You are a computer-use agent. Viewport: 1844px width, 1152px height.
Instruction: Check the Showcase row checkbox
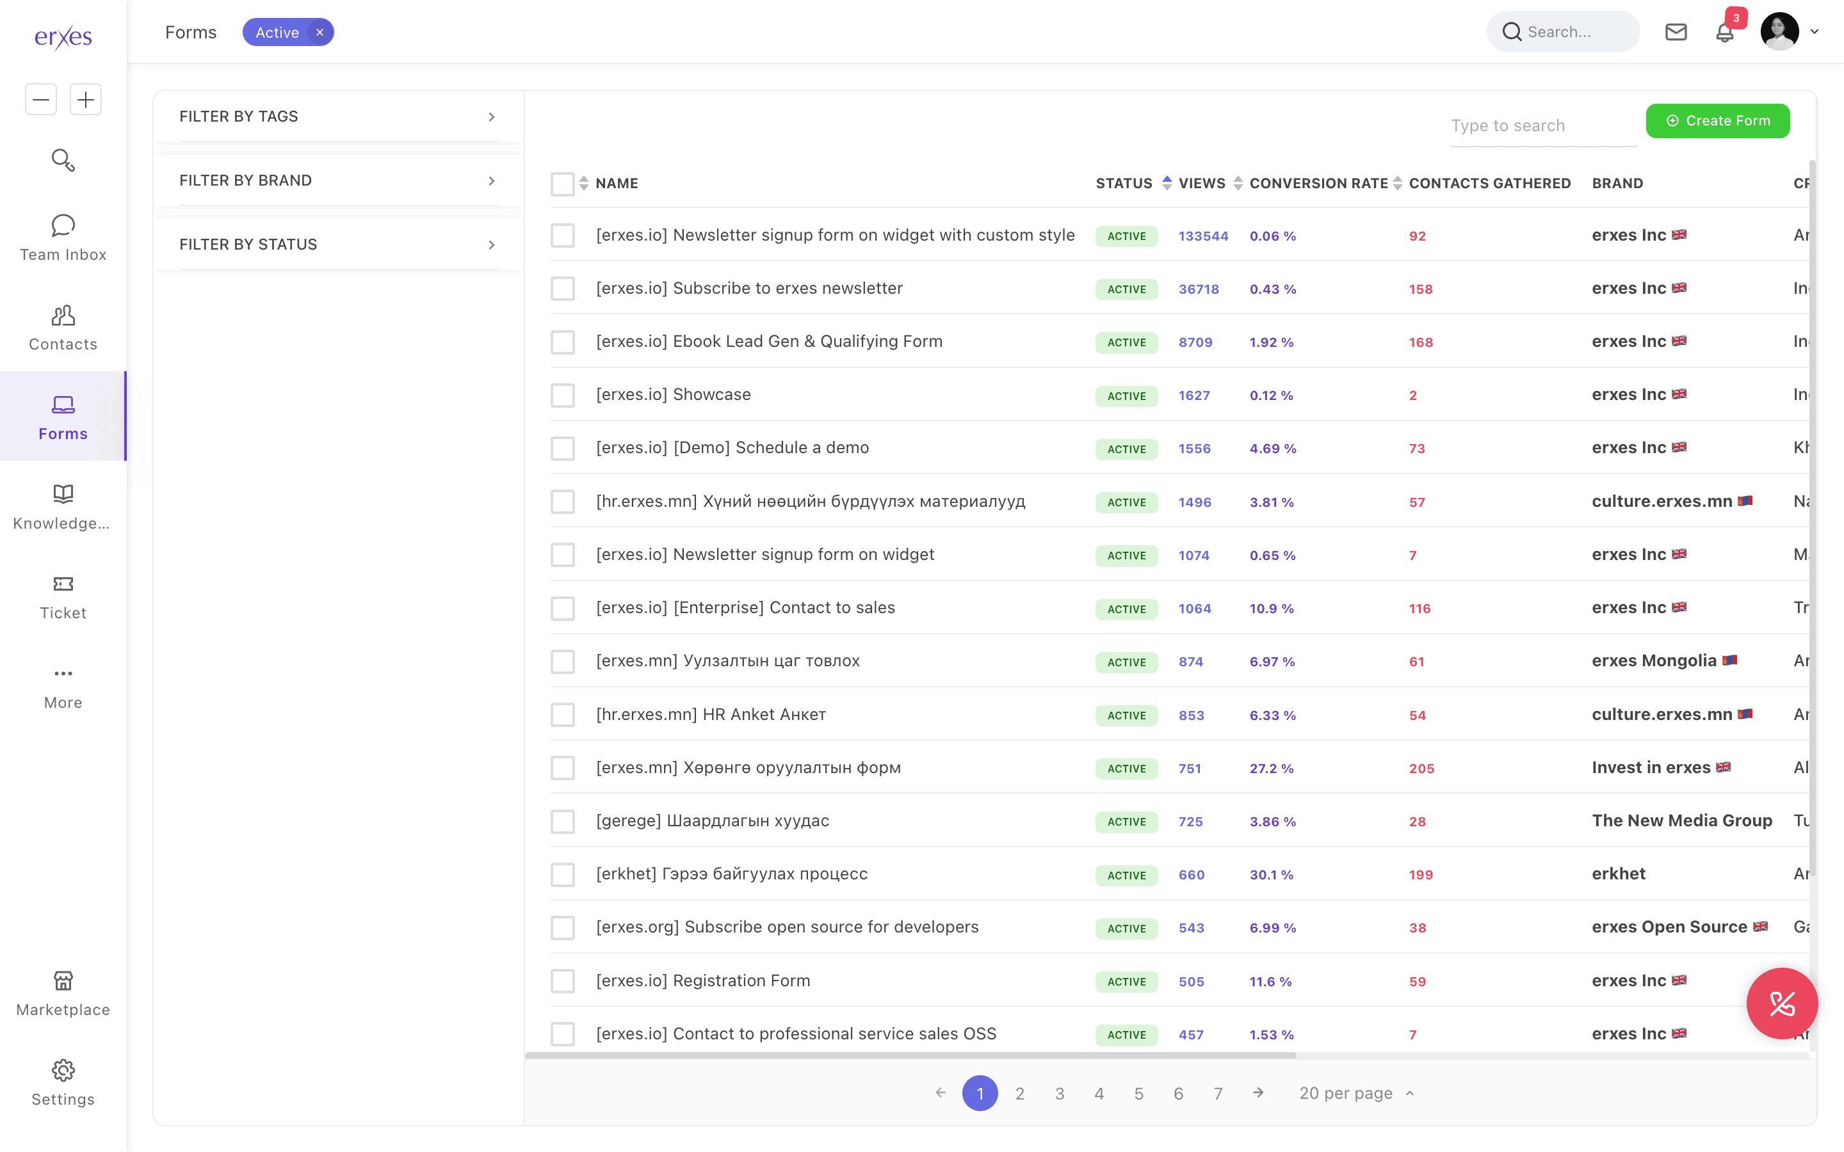pyautogui.click(x=562, y=396)
